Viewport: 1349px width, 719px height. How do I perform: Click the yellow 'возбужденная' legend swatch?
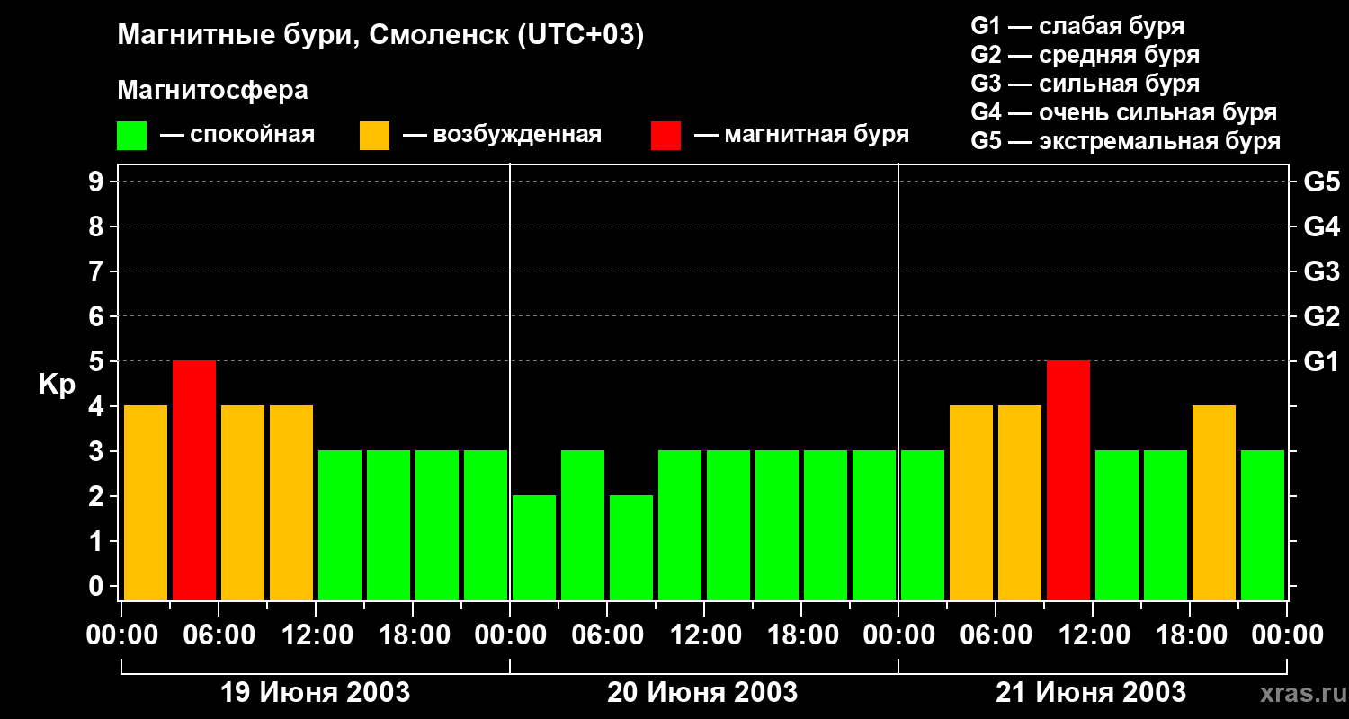374,136
